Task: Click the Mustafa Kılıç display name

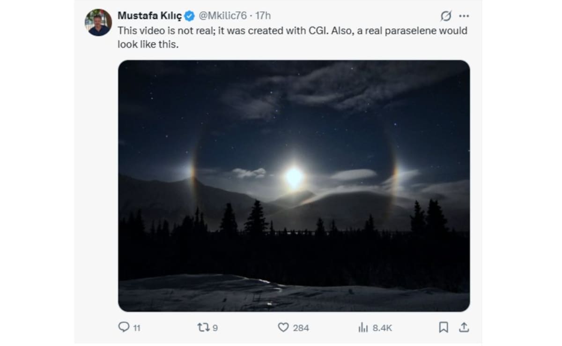Action: pyautogui.click(x=149, y=15)
